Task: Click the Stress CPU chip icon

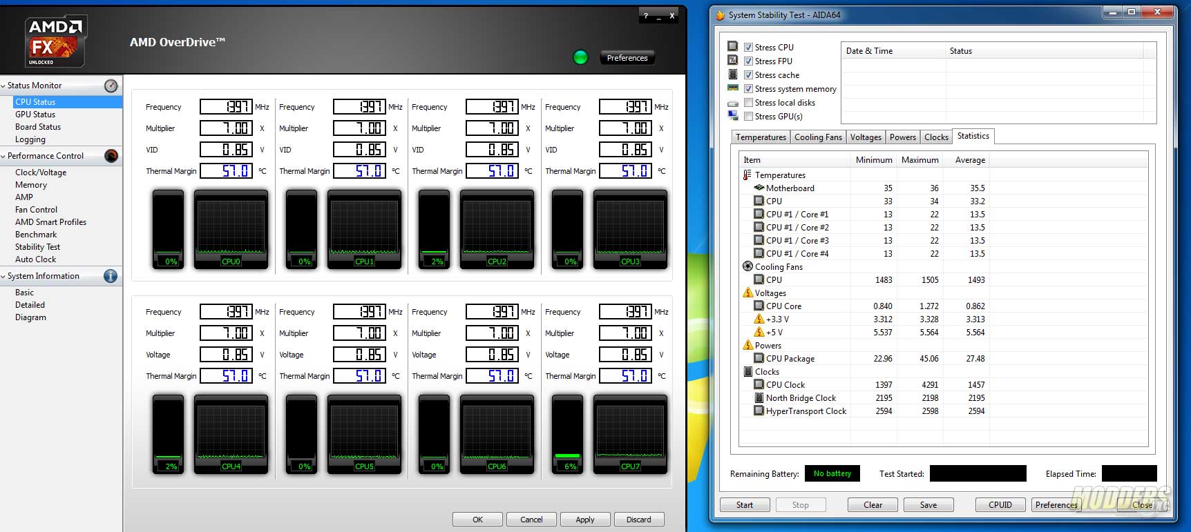Action: coord(733,47)
